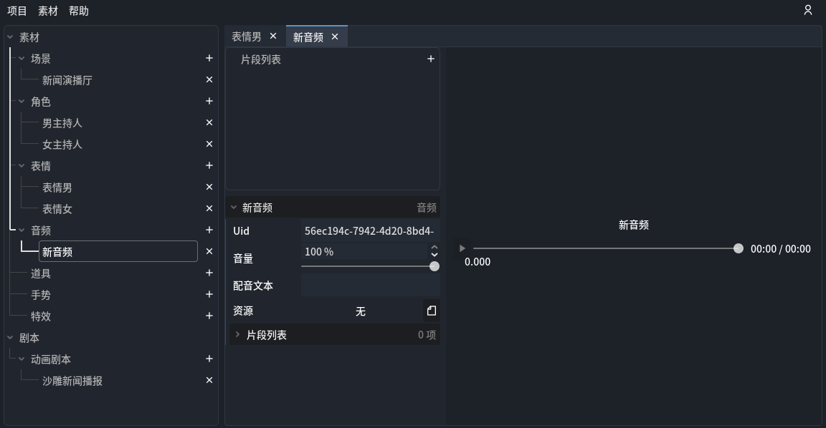Add a new script under 动画剧本
This screenshot has width=826, height=428.
click(209, 359)
